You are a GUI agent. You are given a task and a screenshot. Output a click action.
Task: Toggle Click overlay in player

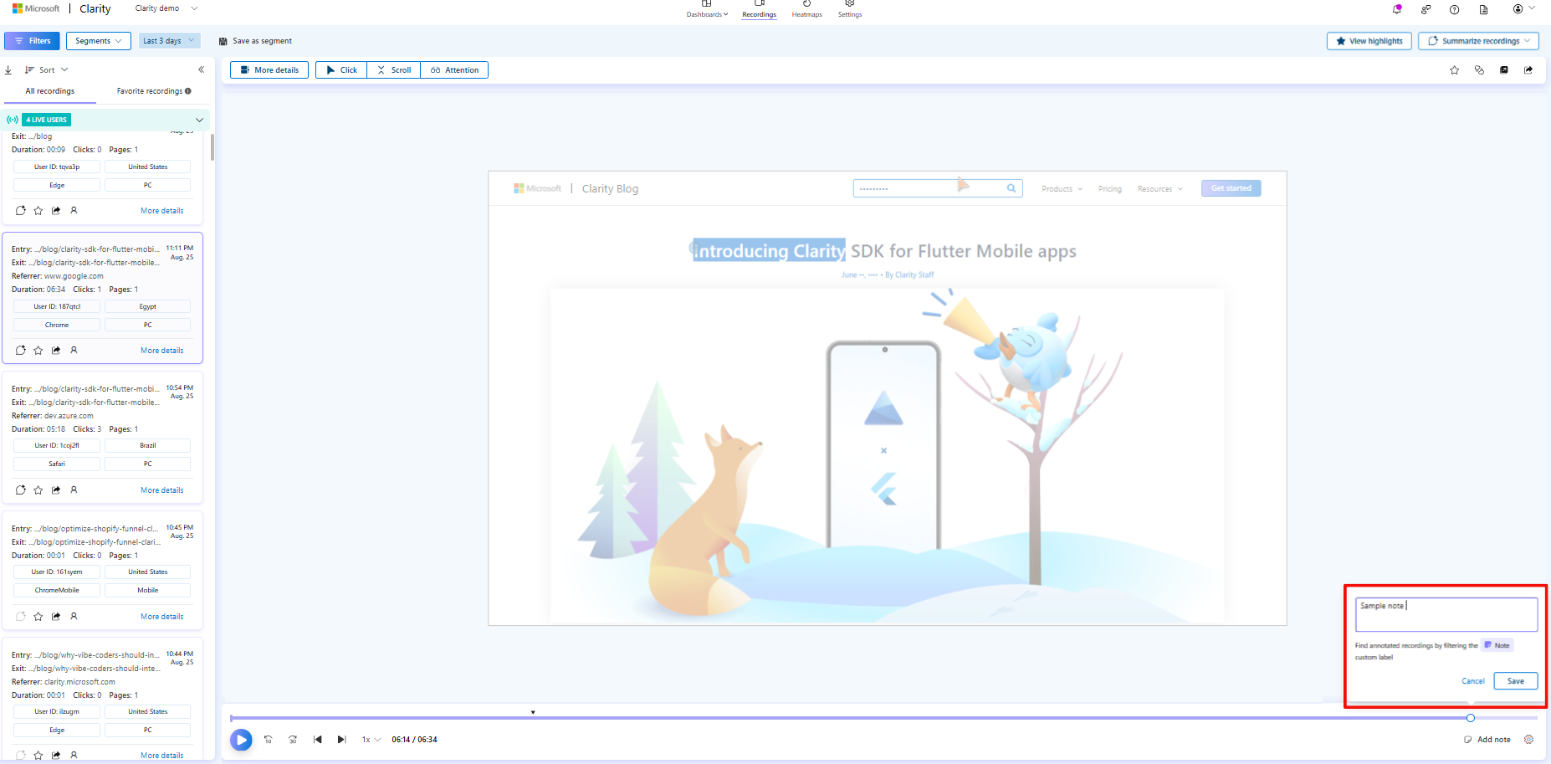pyautogui.click(x=342, y=70)
